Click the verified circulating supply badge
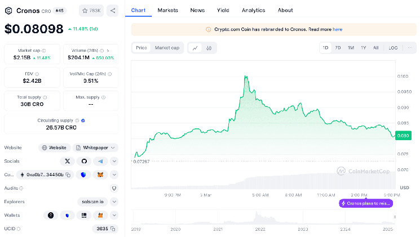This screenshot has width=420, height=237. pos(83,120)
